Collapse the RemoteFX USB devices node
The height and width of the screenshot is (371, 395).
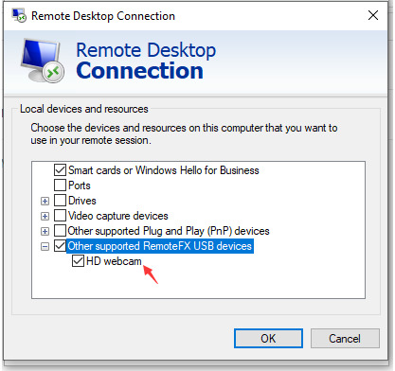pyautogui.click(x=45, y=246)
